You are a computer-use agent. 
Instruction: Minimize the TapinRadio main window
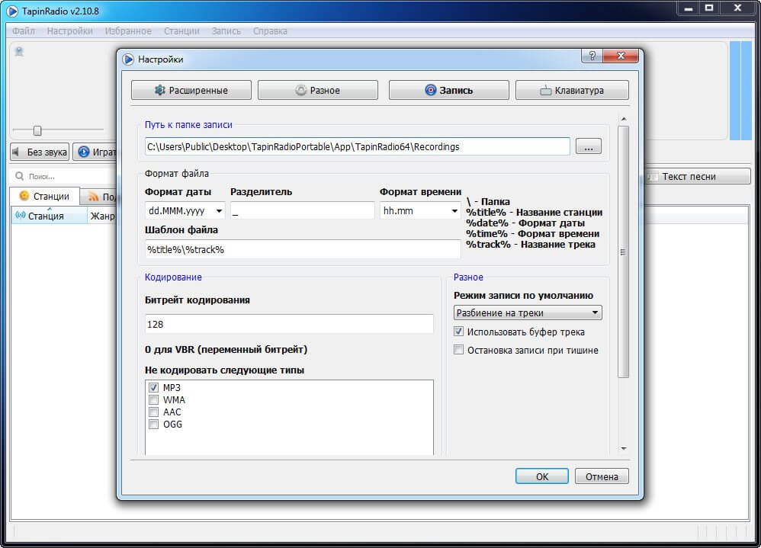689,8
